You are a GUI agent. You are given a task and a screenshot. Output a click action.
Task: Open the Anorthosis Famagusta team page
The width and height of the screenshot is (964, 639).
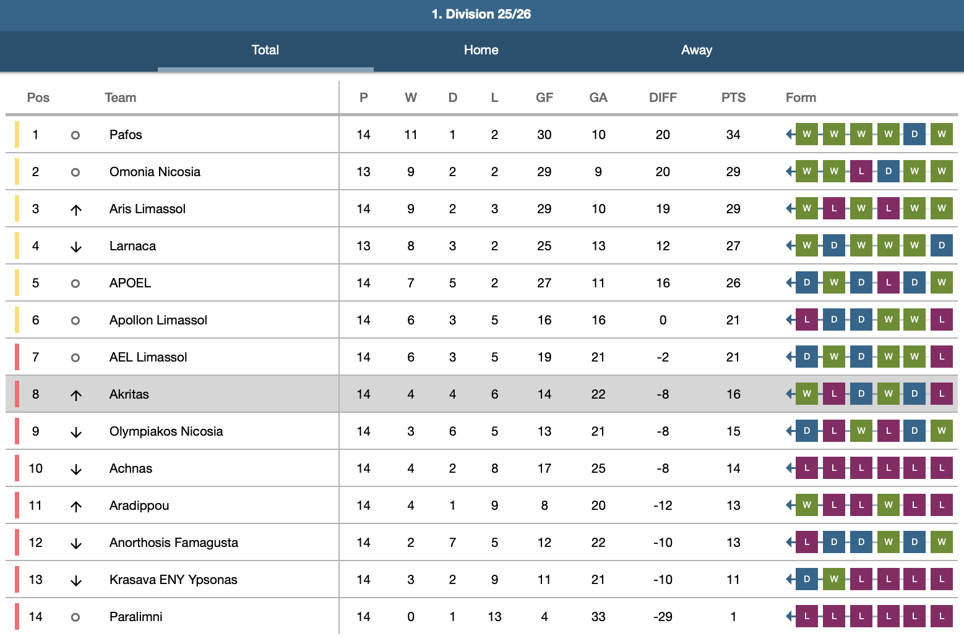click(173, 543)
